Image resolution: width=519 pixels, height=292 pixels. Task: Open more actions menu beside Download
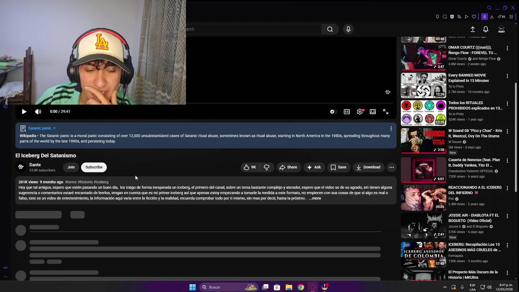point(391,167)
